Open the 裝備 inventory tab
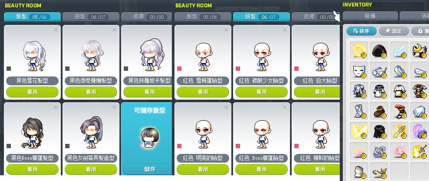The width and height of the screenshot is (429, 181). [x=370, y=16]
